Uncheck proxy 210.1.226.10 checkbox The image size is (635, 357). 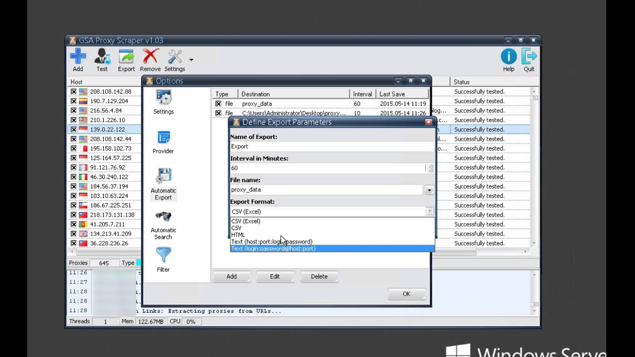tap(73, 120)
